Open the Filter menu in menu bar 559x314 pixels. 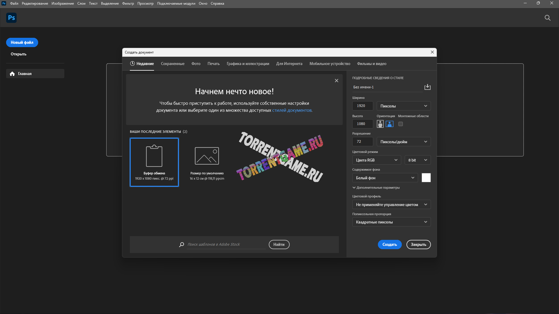pos(128,3)
